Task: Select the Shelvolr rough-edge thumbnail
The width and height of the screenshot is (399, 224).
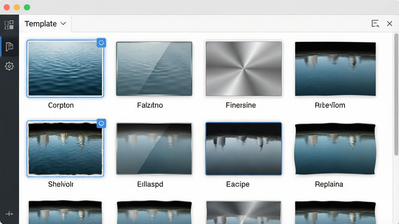Action: (65, 149)
